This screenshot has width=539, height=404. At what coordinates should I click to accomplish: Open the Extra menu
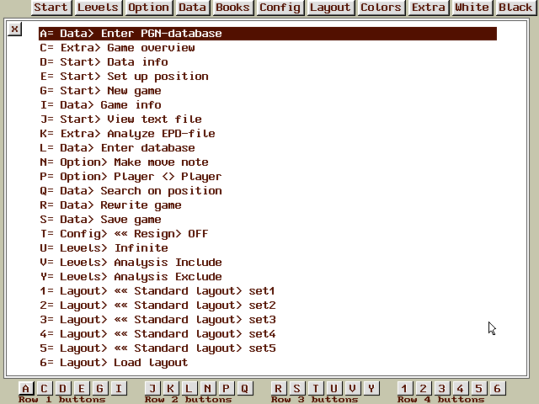click(429, 8)
